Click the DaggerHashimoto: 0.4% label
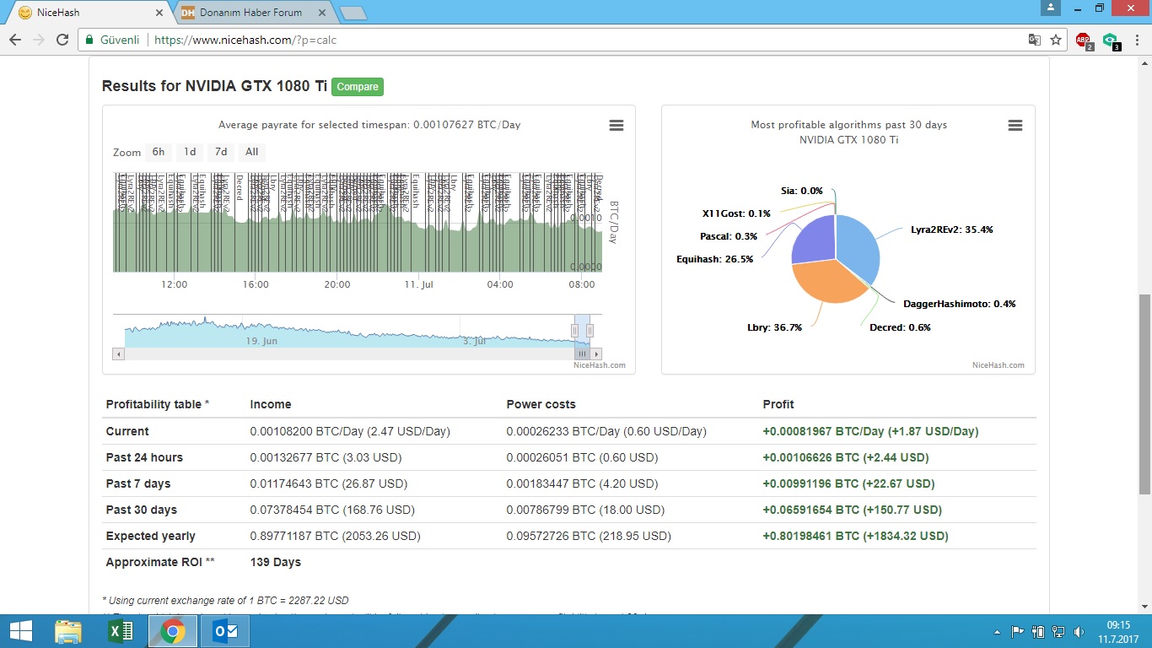Image resolution: width=1152 pixels, height=648 pixels. click(x=959, y=304)
